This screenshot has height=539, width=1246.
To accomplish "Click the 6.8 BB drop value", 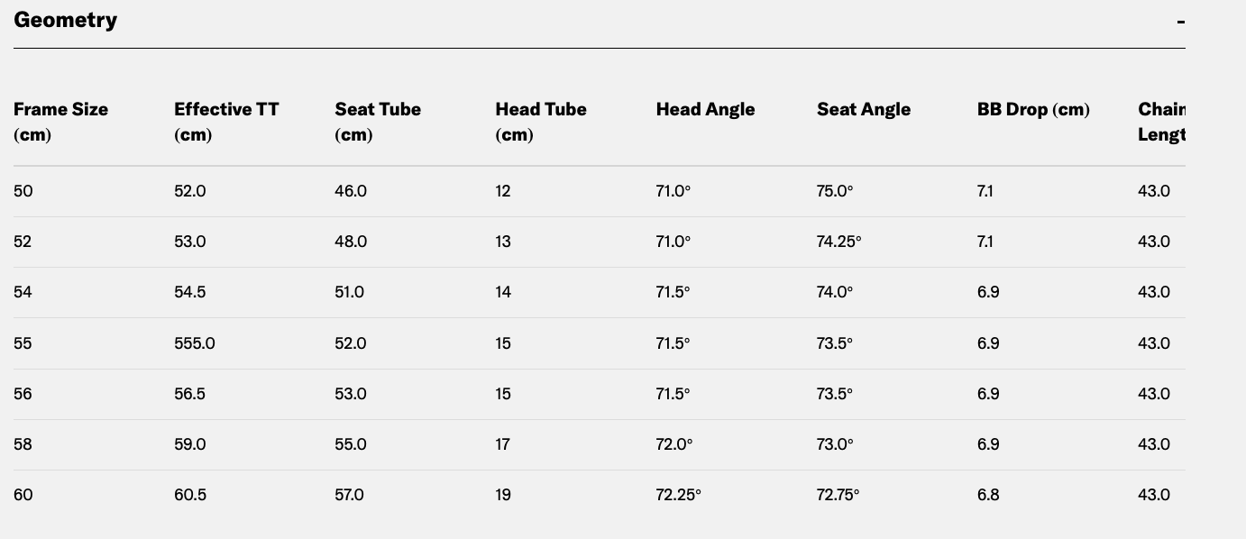I will (x=988, y=495).
